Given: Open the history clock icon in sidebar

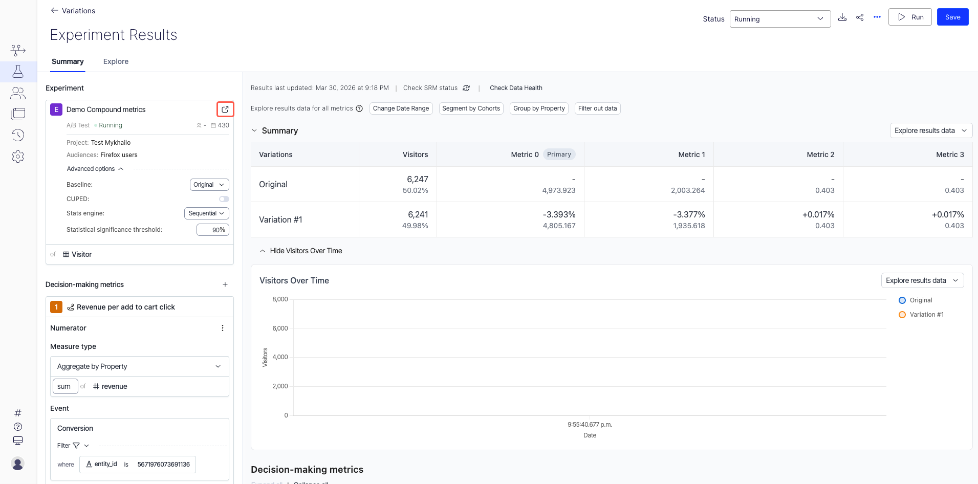Looking at the screenshot, I should pyautogui.click(x=18, y=135).
